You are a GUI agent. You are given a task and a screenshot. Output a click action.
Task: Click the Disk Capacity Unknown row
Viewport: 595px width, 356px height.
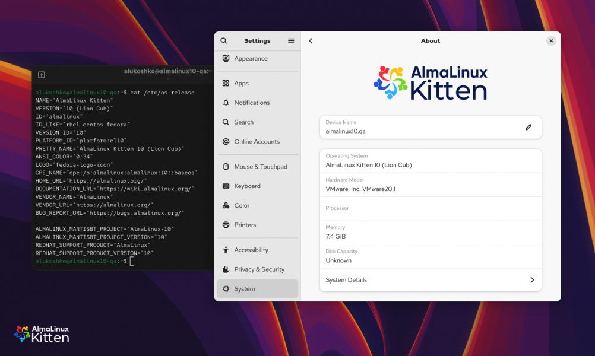[431, 256]
